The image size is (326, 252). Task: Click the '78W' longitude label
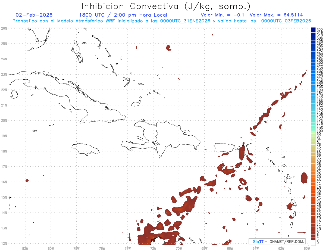coord(76,248)
